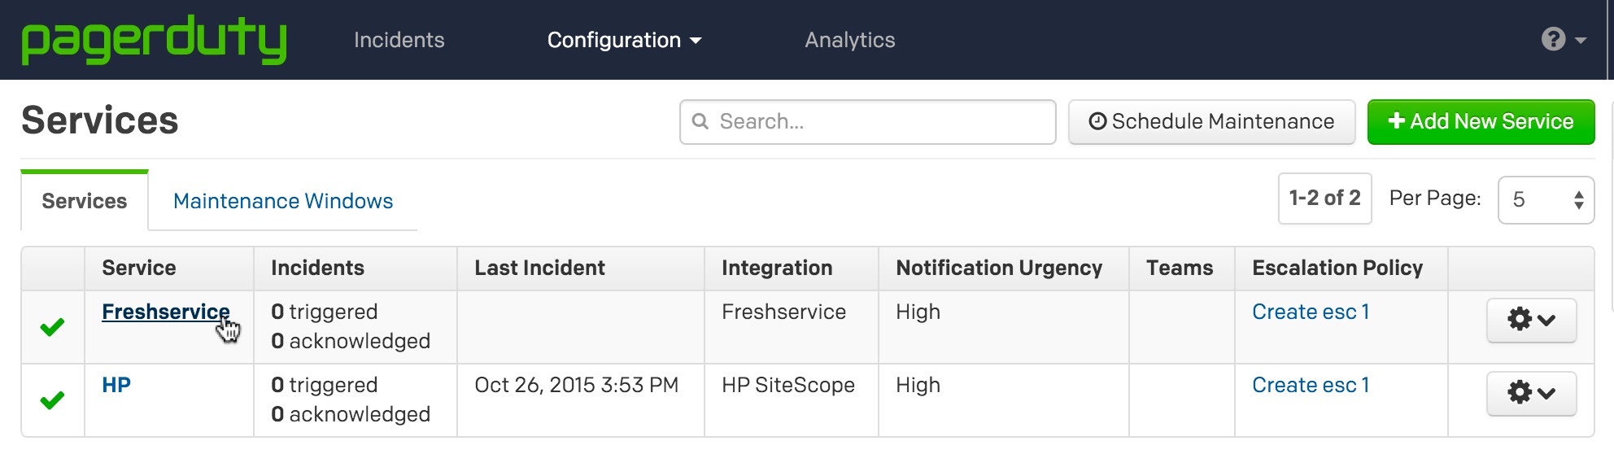This screenshot has height=454, width=1614.
Task: Click the green checkmark in Freshservice row
Action: (x=52, y=327)
